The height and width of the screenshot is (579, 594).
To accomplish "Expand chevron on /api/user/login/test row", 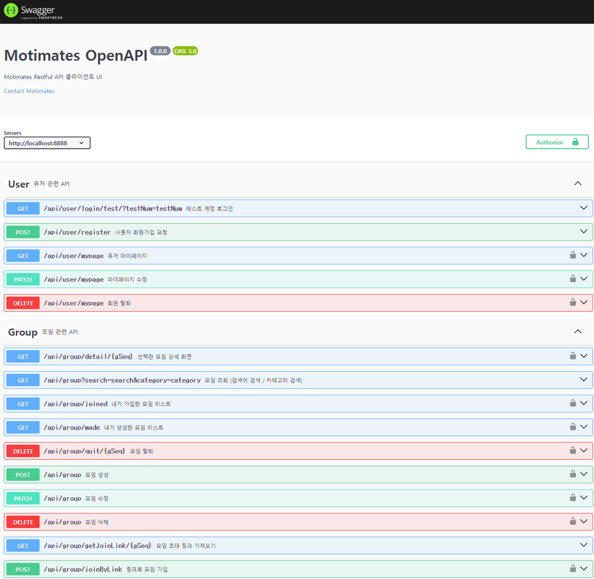I will [584, 208].
